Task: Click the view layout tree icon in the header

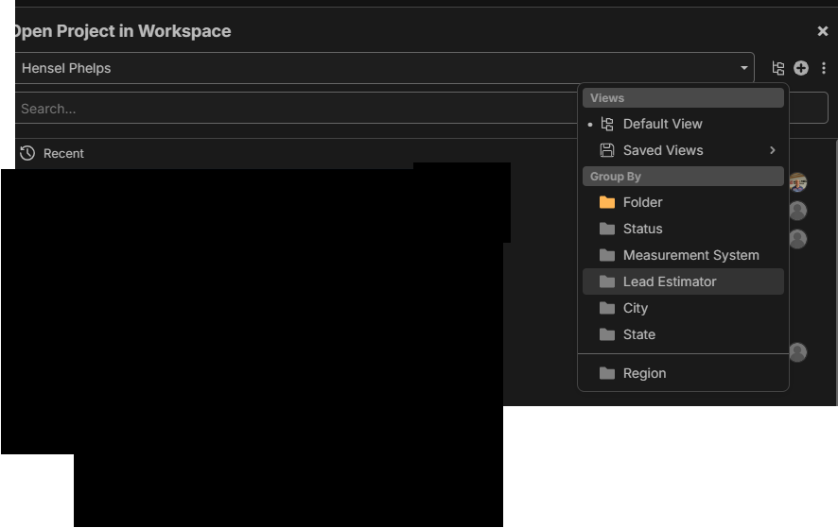Action: [x=778, y=68]
